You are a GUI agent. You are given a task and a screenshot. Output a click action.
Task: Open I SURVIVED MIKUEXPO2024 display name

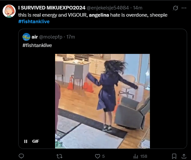52,8
